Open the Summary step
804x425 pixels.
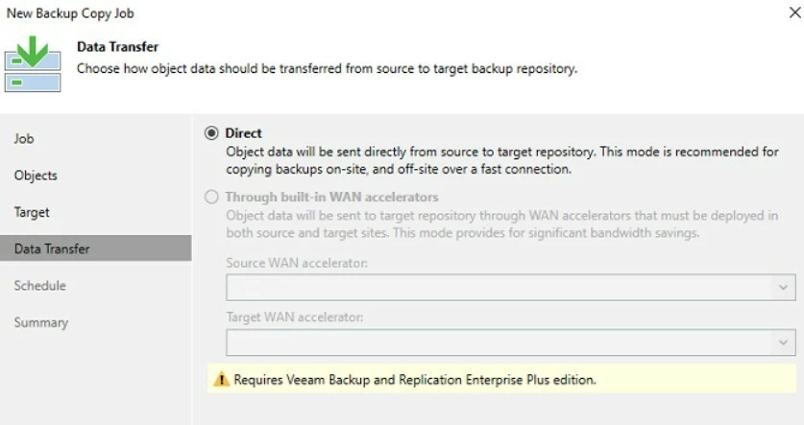40,322
